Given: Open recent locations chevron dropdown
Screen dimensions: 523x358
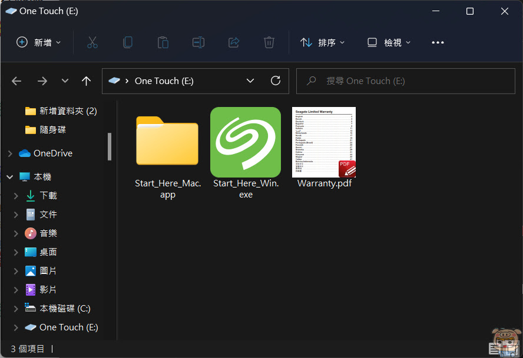Looking at the screenshot, I should pyautogui.click(x=65, y=81).
